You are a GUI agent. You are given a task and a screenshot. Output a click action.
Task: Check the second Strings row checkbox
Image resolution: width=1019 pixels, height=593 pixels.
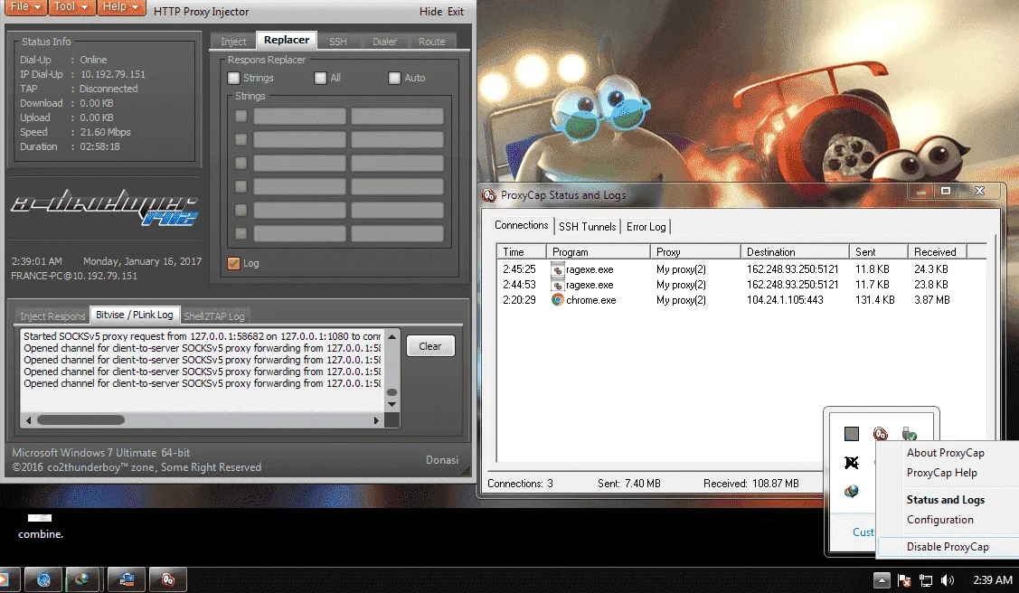(241, 139)
